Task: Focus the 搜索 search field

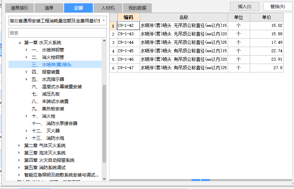Action: click(x=57, y=33)
